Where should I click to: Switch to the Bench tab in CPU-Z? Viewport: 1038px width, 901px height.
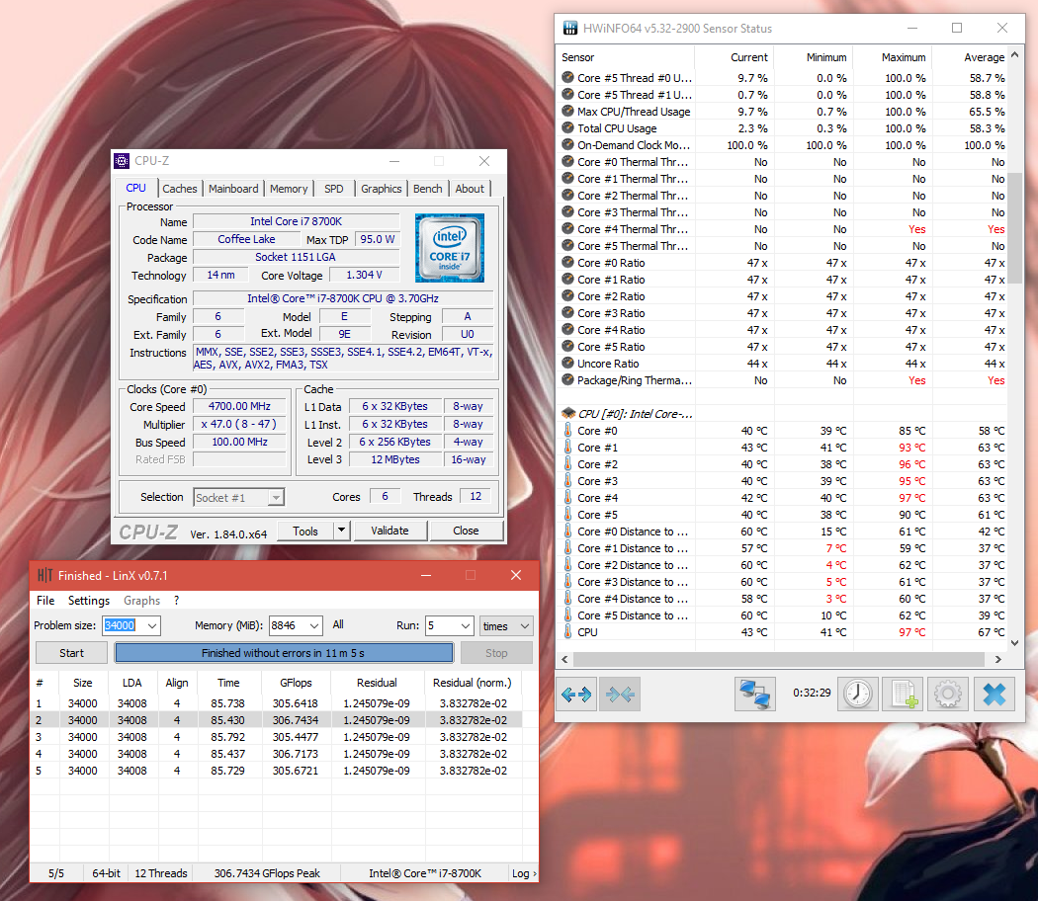pyautogui.click(x=428, y=189)
